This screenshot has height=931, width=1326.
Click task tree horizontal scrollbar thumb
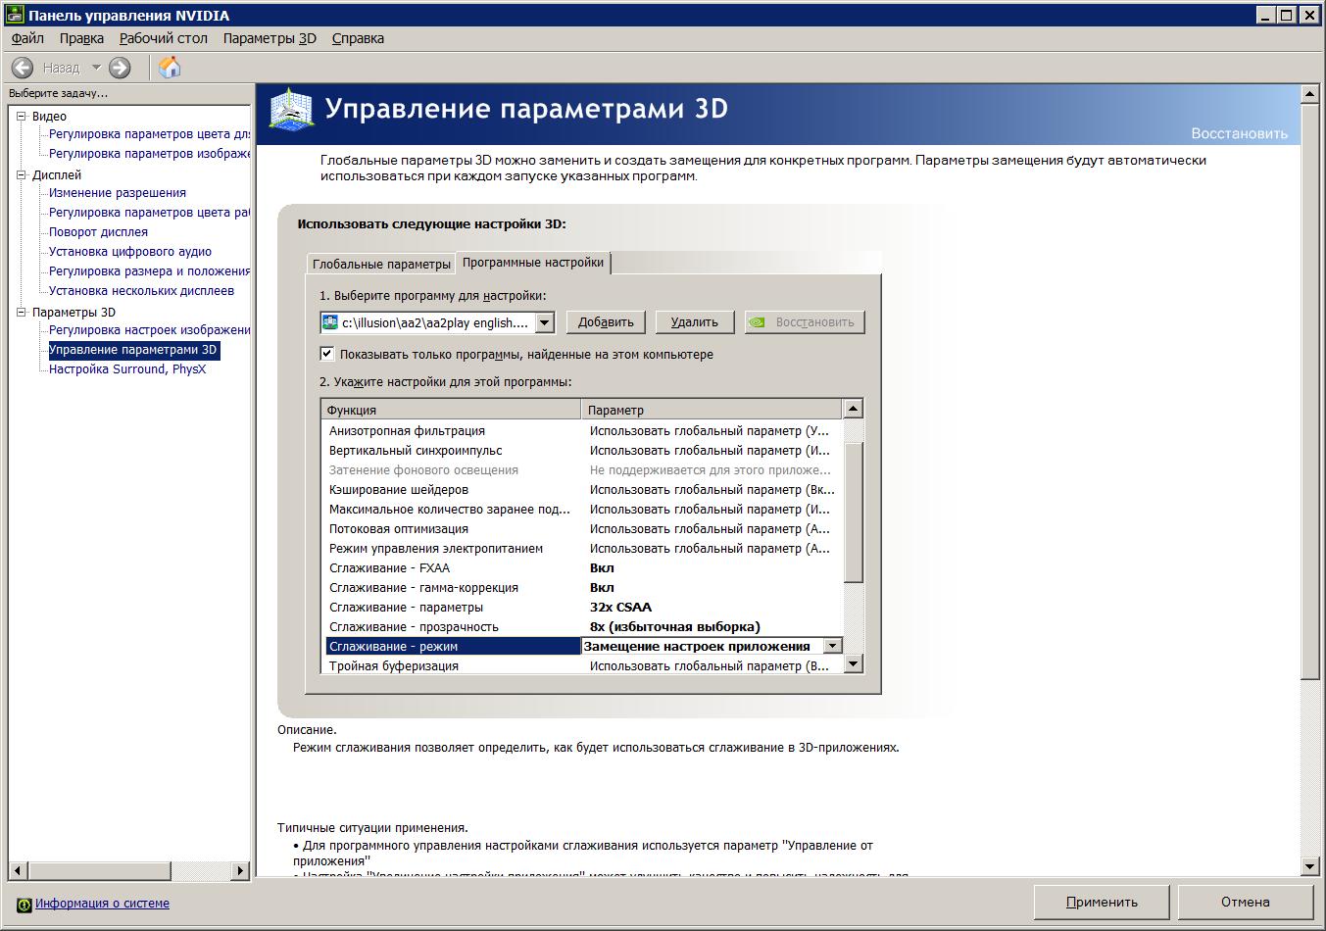(x=99, y=870)
